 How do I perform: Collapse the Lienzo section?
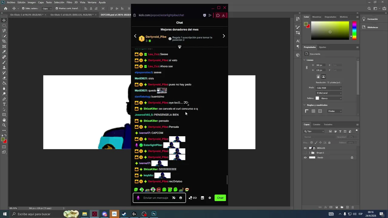tap(304, 60)
